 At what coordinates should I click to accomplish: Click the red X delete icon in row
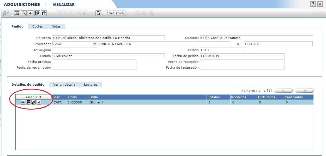[x=39, y=102]
